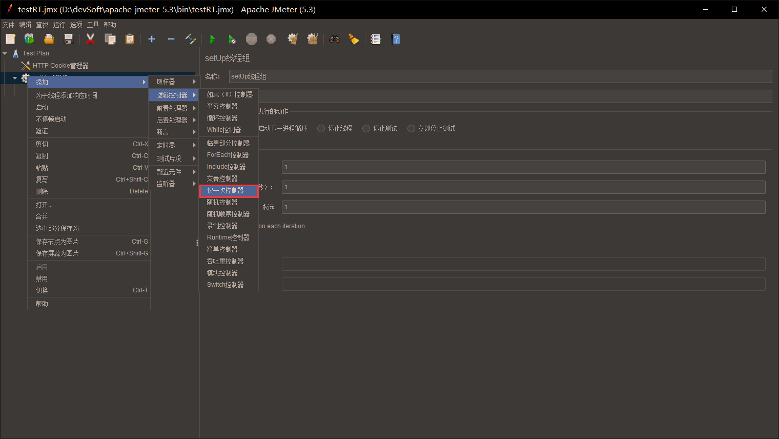Image resolution: width=779 pixels, height=439 pixels.
Task: Select the 立即停止测试 radio button
Action: click(411, 128)
